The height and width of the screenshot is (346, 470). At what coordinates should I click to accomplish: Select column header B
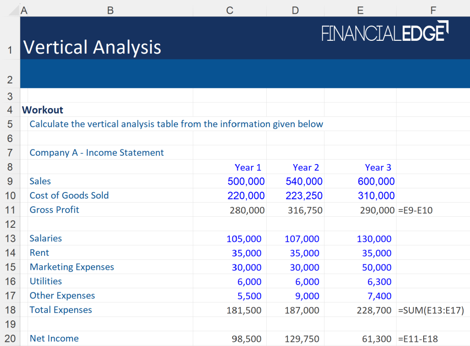click(110, 10)
